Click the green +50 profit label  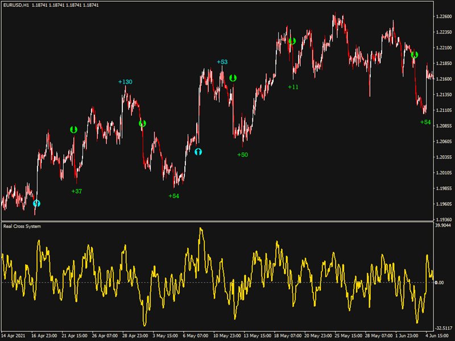tap(242, 155)
